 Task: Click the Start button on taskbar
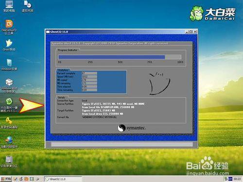[x=6, y=179]
